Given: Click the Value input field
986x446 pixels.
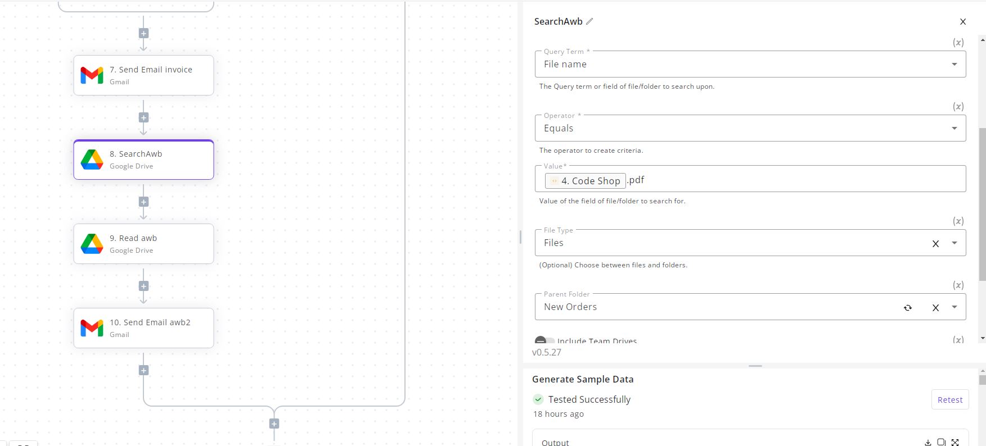Looking at the screenshot, I should [x=750, y=179].
